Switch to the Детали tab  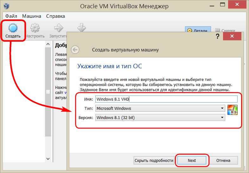(x=198, y=30)
